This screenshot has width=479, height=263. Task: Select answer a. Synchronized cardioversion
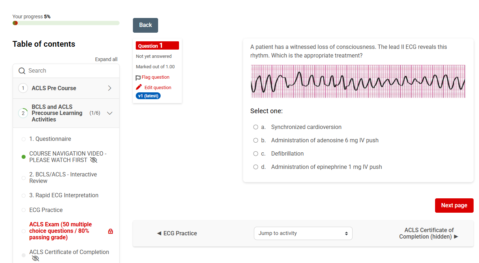pos(256,127)
